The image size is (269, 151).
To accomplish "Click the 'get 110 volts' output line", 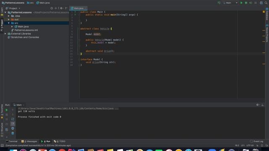I will tap(26, 111).
